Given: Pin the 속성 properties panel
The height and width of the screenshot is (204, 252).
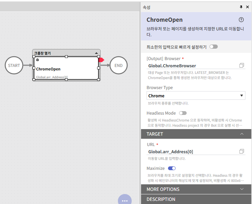Looking at the screenshot, I should pos(241,7).
